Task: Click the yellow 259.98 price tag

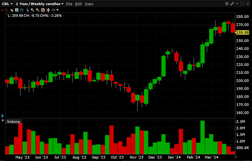Action: point(242,33)
